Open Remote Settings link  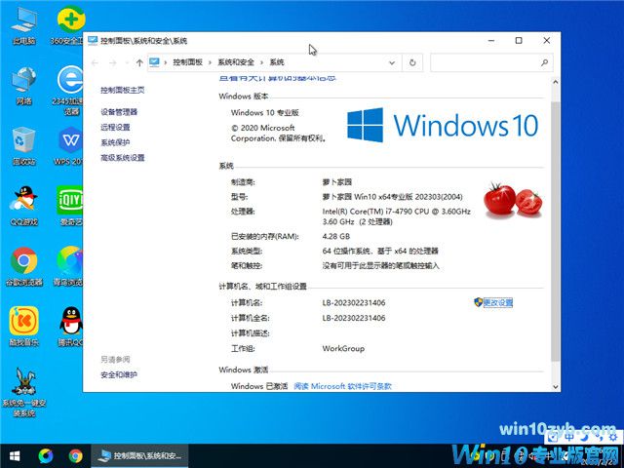click(x=115, y=127)
